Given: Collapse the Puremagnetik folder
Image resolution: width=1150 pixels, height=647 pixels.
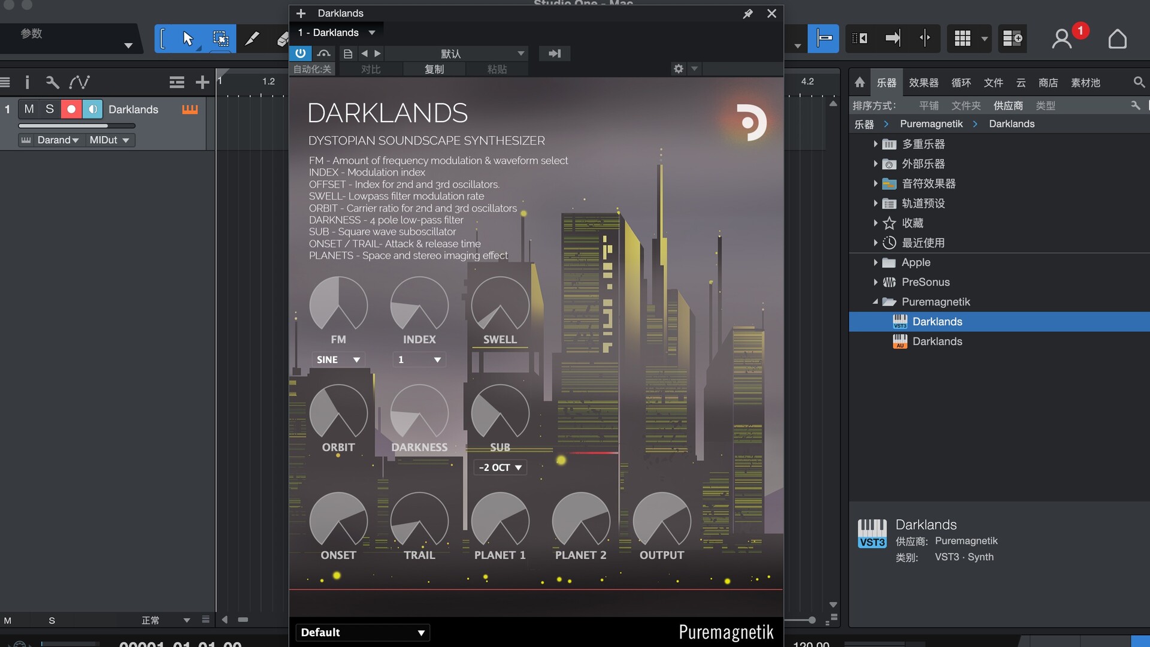Looking at the screenshot, I should coord(875,302).
